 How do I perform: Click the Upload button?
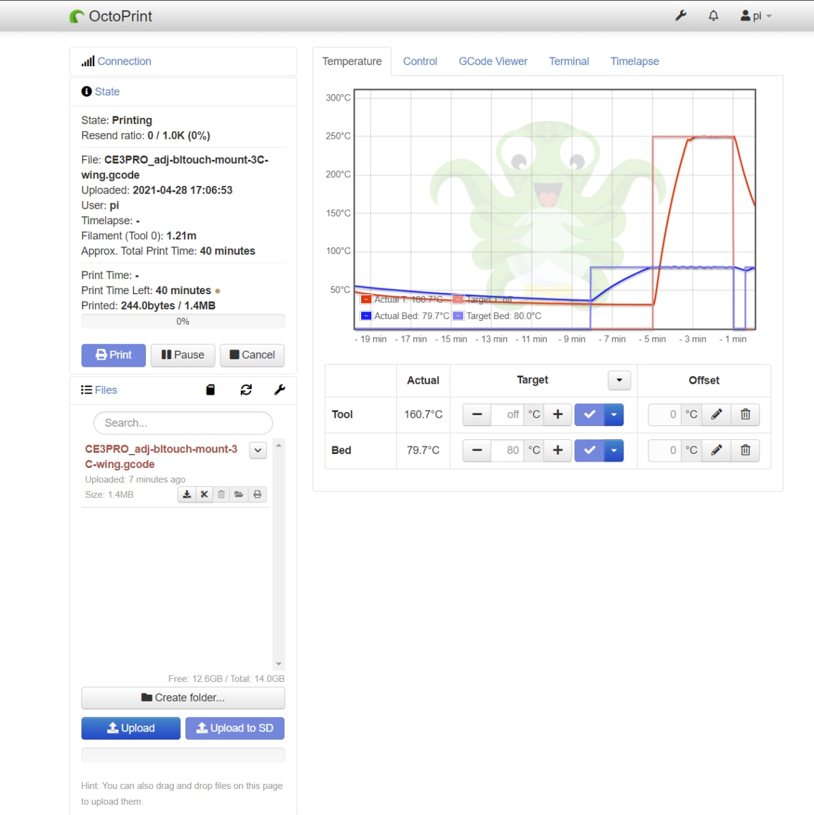point(131,728)
